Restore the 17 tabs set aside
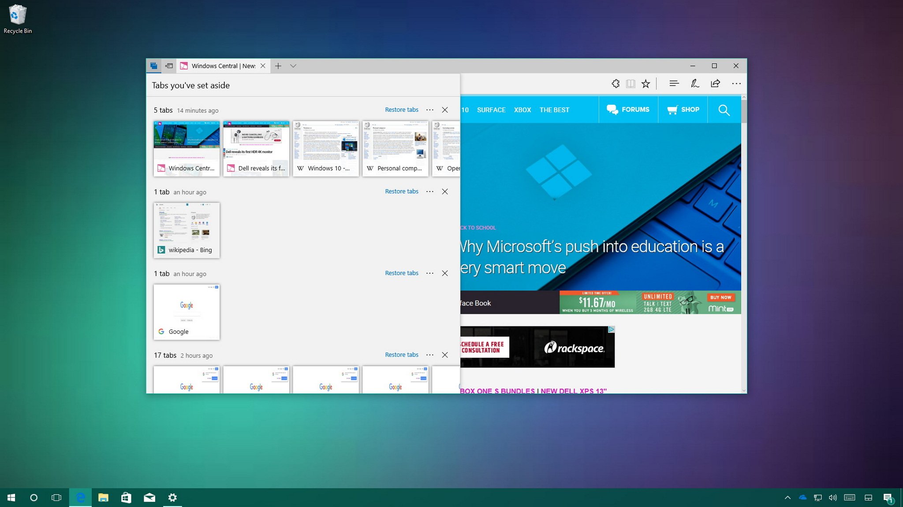Screen dimensions: 903x507 (402, 355)
